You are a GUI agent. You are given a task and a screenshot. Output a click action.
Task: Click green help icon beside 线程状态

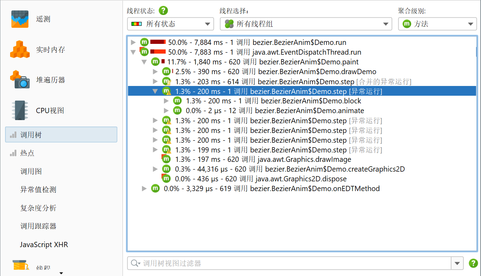(x=163, y=10)
